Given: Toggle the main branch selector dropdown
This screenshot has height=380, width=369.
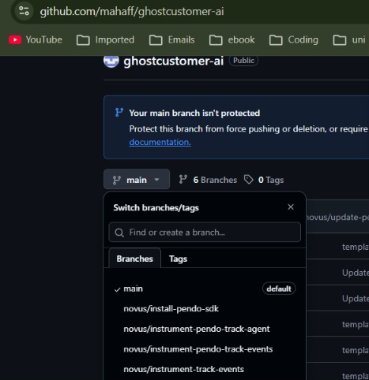Looking at the screenshot, I should pos(137,180).
